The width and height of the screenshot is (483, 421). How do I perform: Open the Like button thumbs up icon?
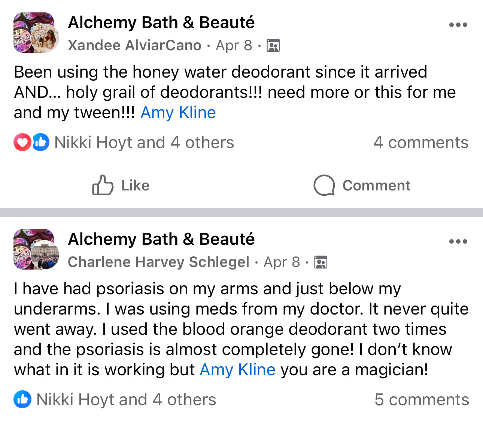[x=103, y=185]
